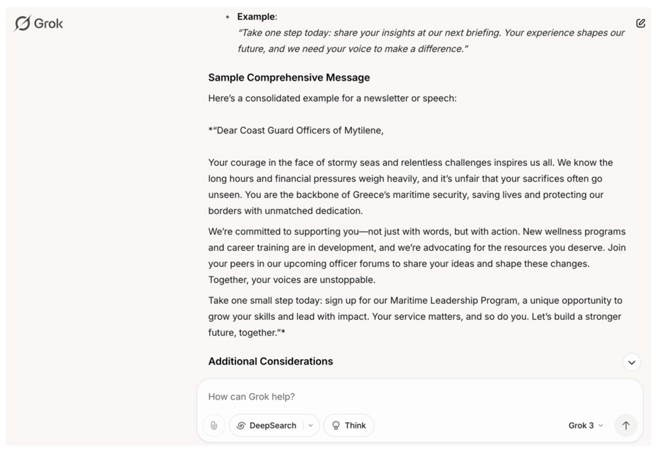Click the Grok wordmark text

point(48,24)
